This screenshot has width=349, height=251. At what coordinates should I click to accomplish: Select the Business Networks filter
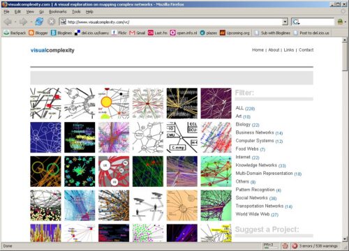tap(259, 132)
